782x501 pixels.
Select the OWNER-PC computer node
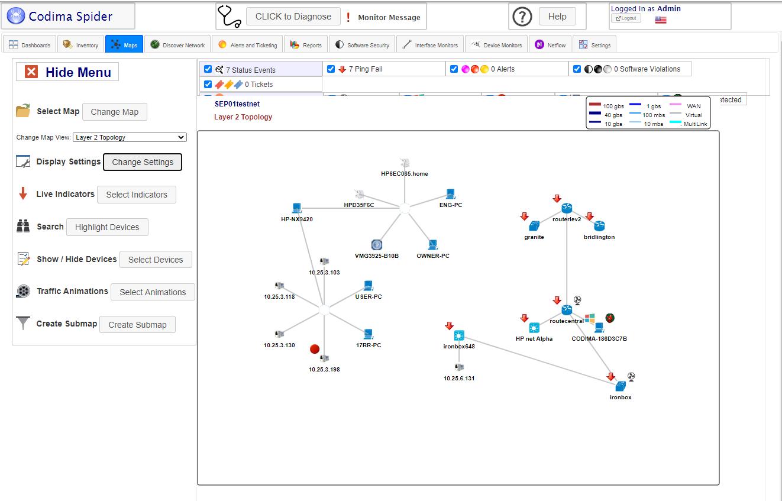coord(433,245)
